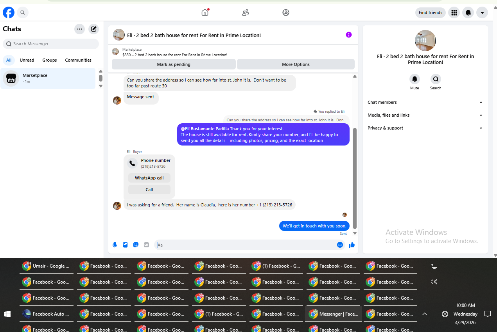Screen dimensions: 497x332
Task: Click Eli's avatar beside last message
Action: pyautogui.click(x=117, y=206)
